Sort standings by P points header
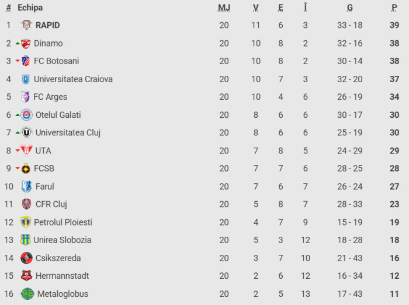 [395, 8]
